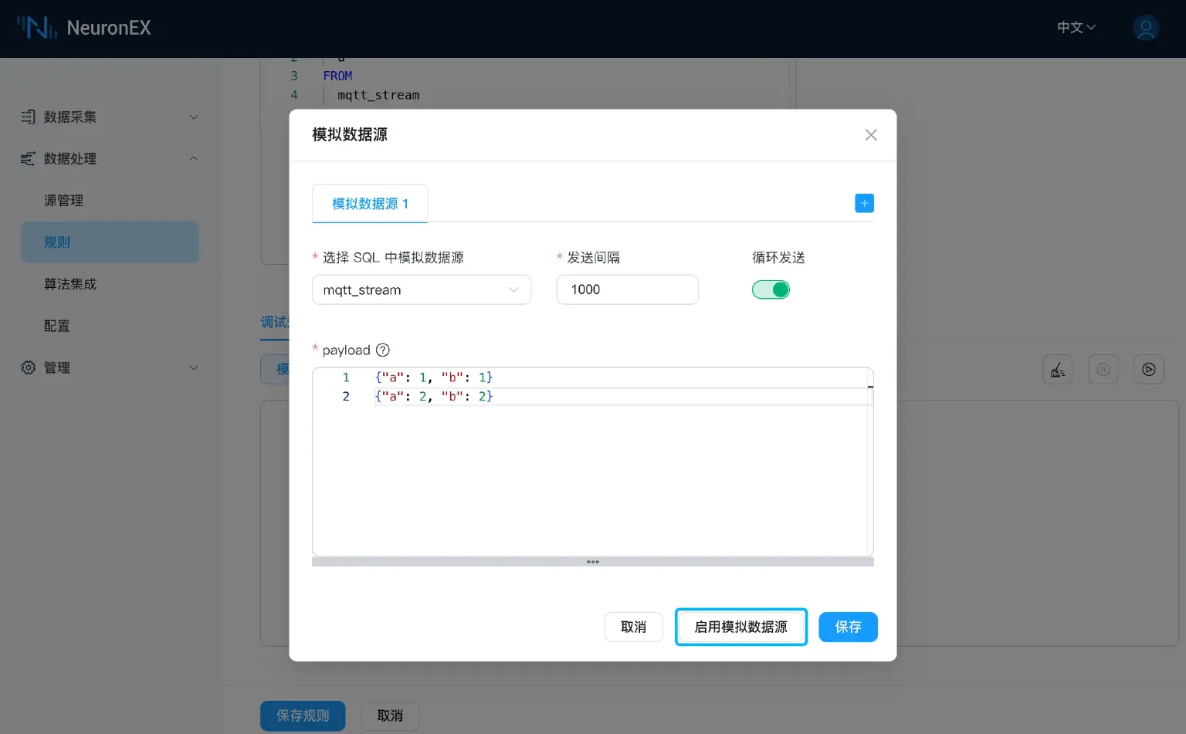Click the user avatar in the top bar
The width and height of the screenshot is (1186, 734).
coord(1146,28)
